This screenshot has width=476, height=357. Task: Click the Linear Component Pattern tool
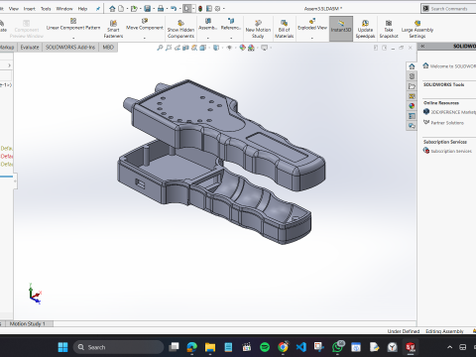click(x=73, y=25)
